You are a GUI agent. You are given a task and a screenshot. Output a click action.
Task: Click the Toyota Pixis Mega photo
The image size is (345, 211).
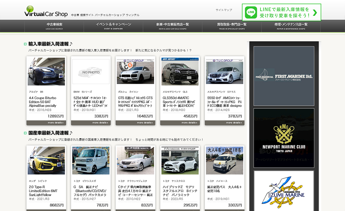(91, 161)
